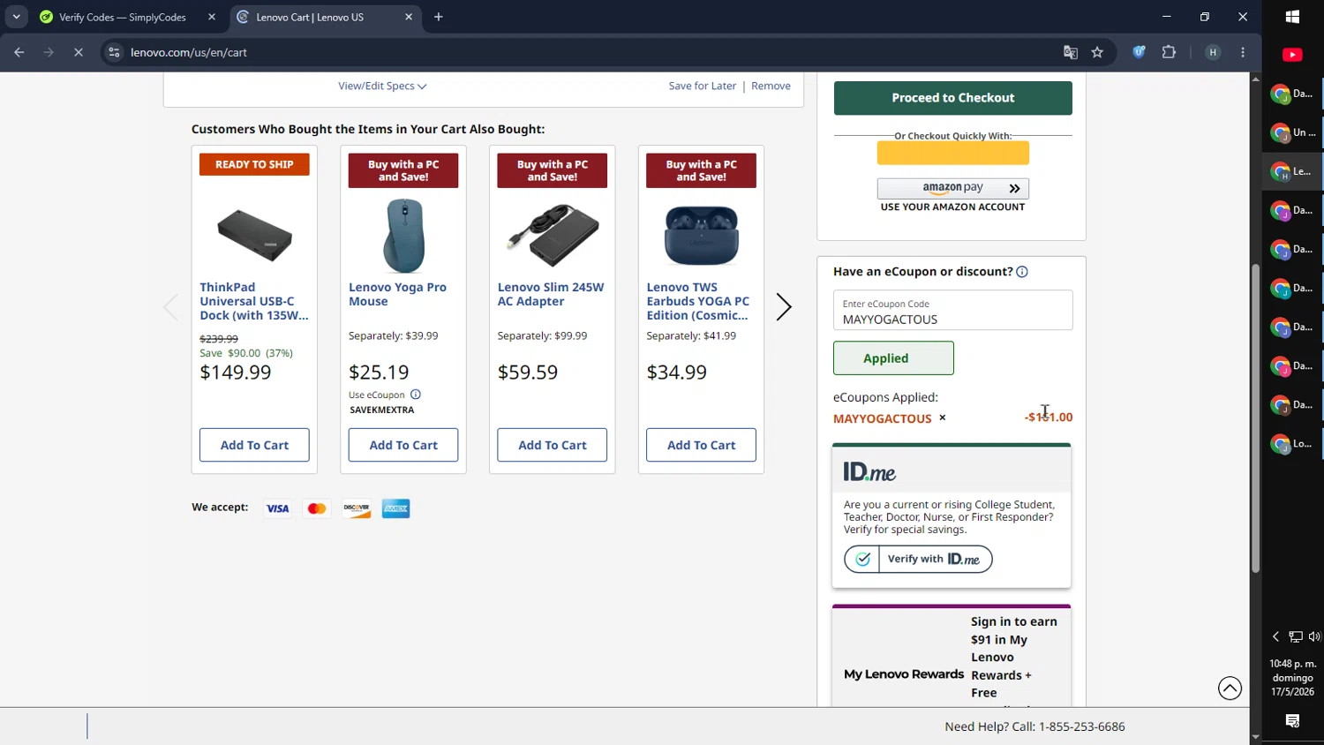Open Lenovo TWS Earbuds YOGA link

pos(698,301)
